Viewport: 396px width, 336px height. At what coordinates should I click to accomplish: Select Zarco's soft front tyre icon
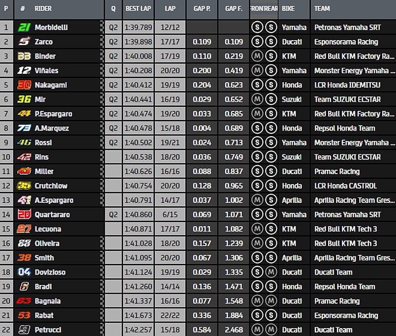pyautogui.click(x=257, y=42)
